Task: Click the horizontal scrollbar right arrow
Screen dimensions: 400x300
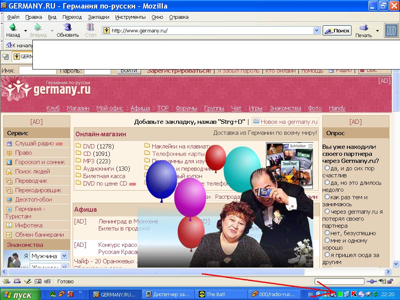Action: click(388, 272)
